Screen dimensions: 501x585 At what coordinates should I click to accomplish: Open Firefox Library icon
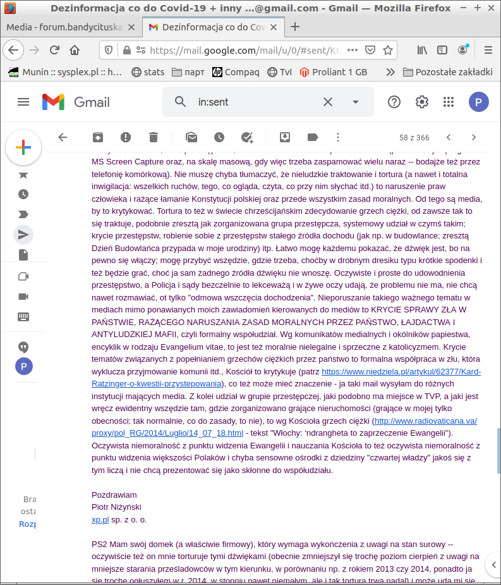422,49
